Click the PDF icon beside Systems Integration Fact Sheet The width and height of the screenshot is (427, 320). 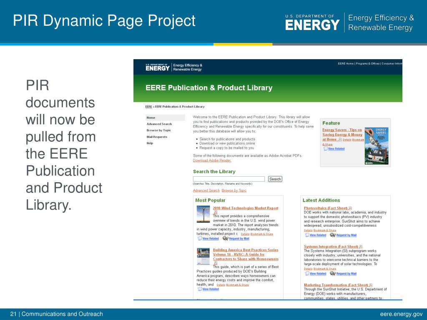click(x=361, y=247)
